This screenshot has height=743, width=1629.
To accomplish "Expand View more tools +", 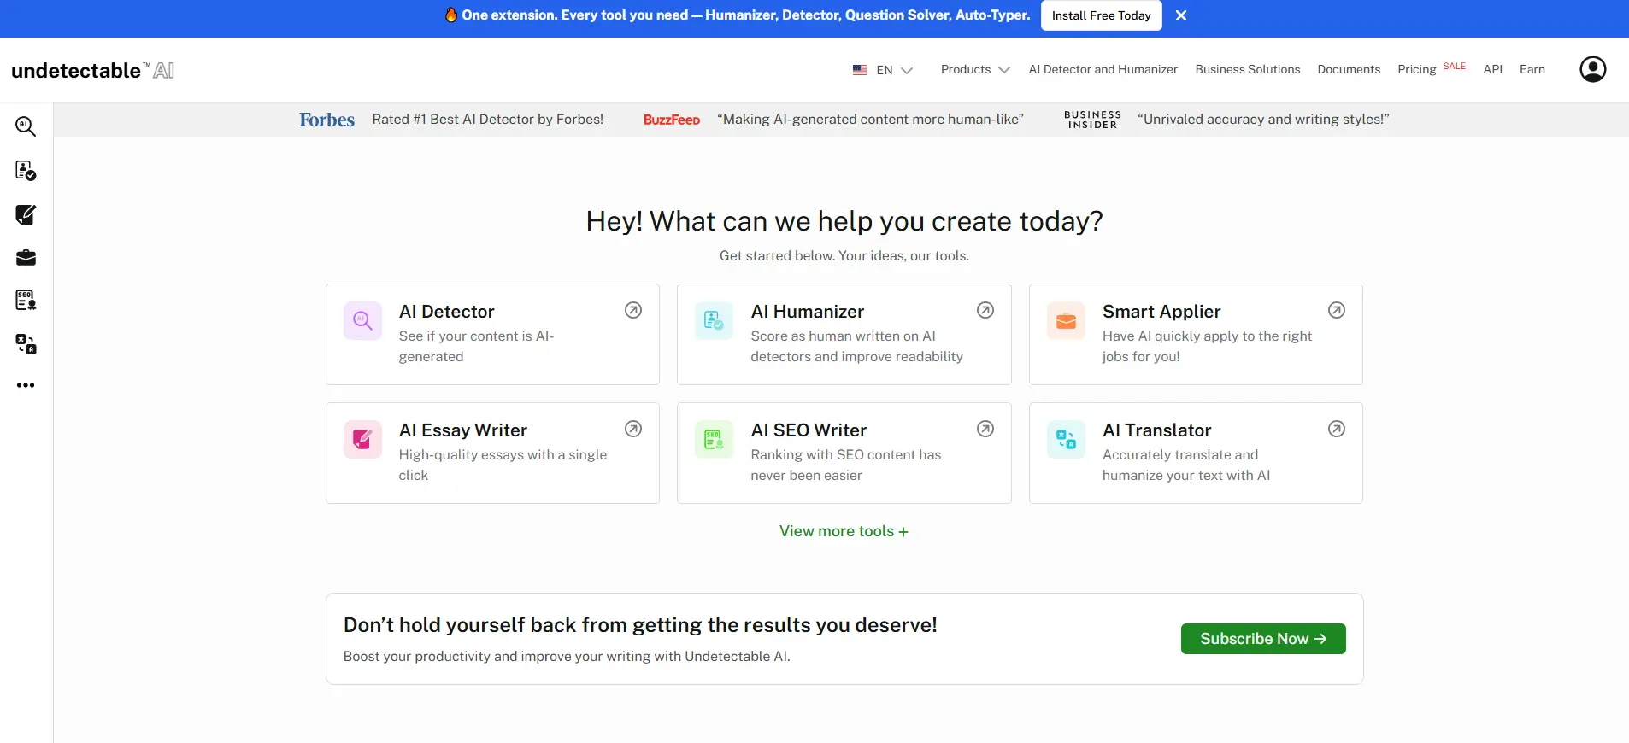I will tap(844, 531).
